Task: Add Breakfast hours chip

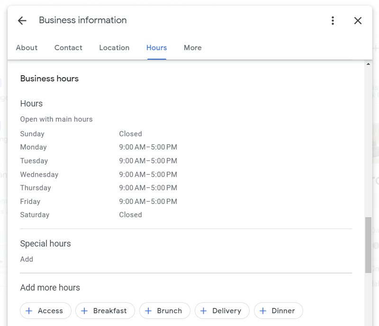Action: (x=105, y=311)
